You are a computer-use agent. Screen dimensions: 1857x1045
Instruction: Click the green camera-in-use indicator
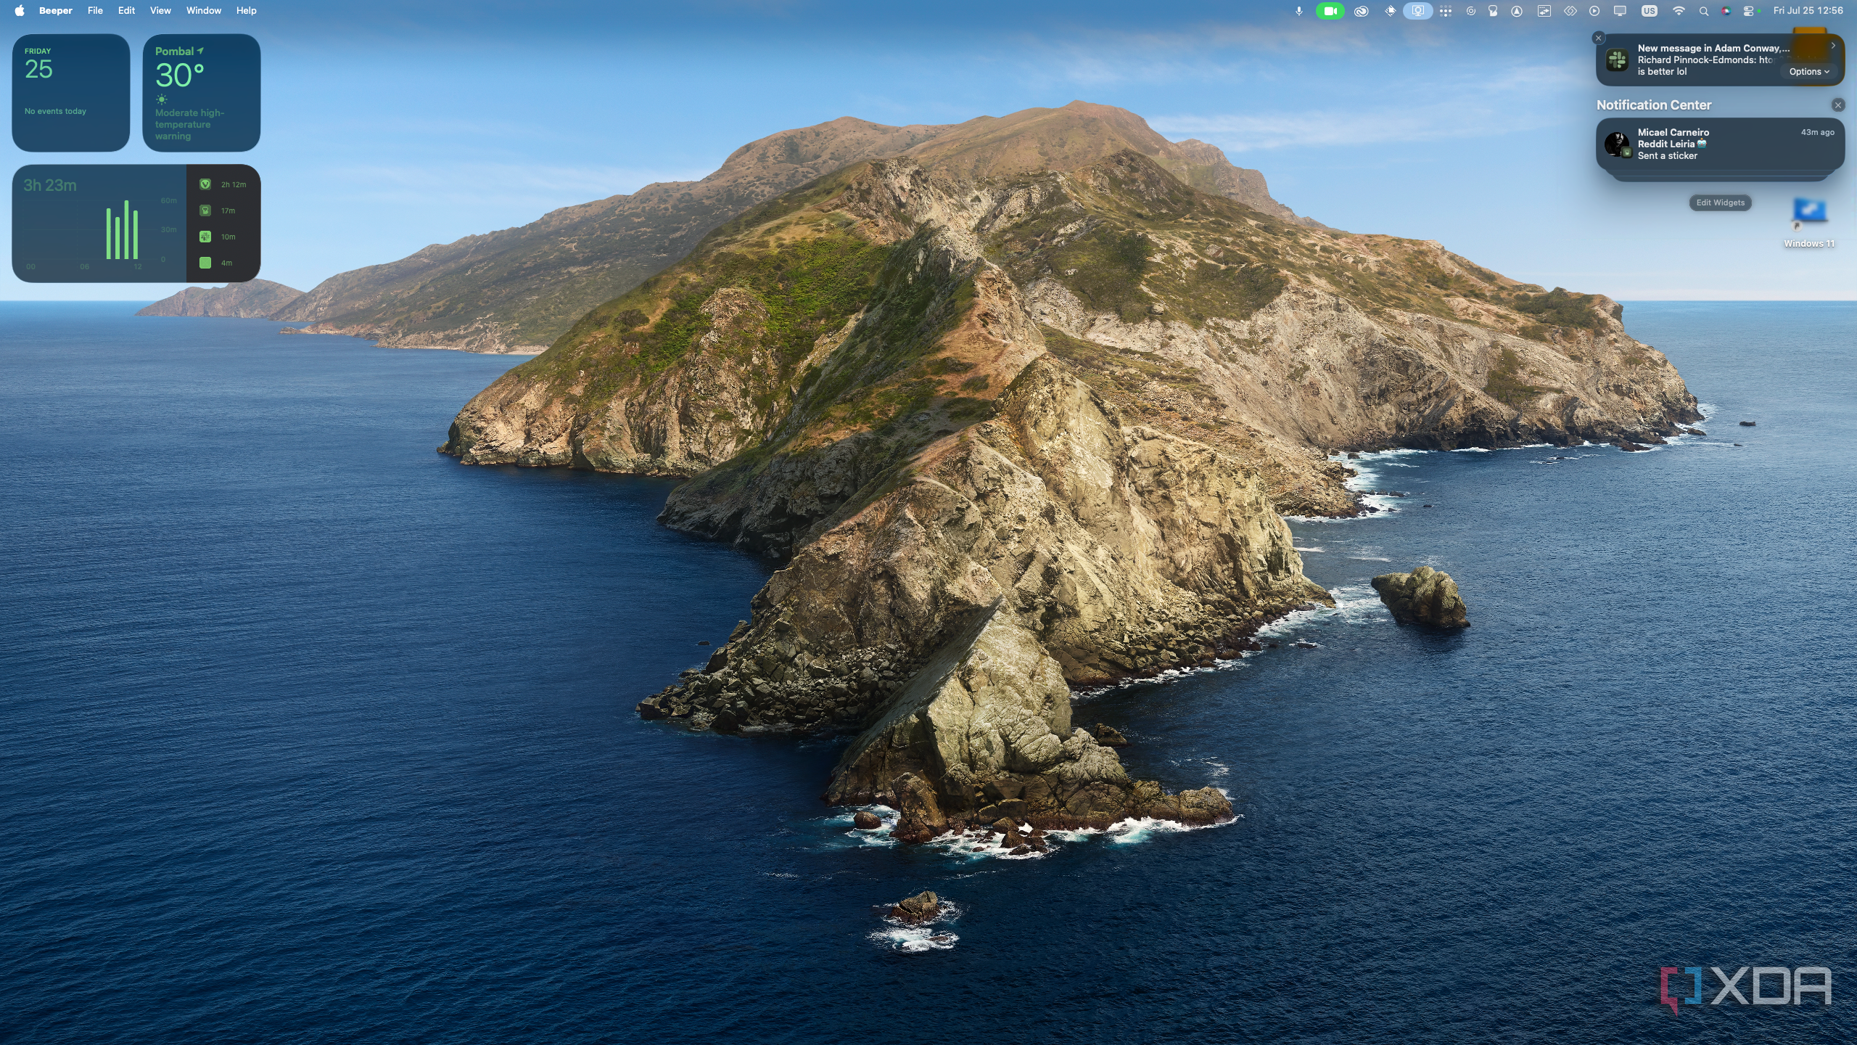(x=1330, y=11)
